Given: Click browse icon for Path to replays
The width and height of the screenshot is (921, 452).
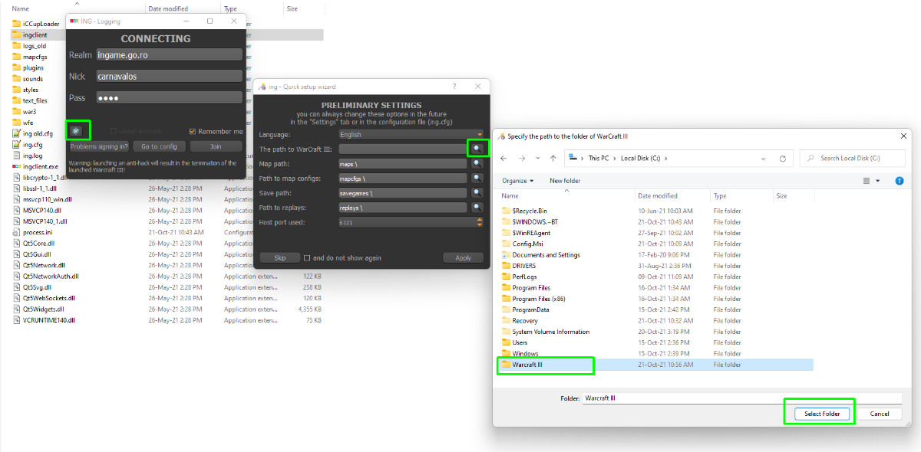Looking at the screenshot, I should tap(477, 208).
